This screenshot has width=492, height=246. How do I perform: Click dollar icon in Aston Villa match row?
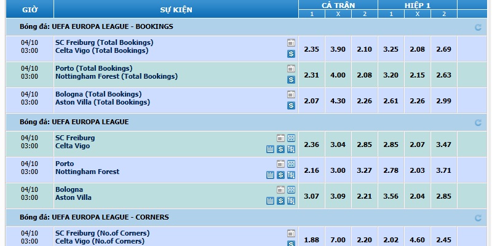(x=280, y=200)
